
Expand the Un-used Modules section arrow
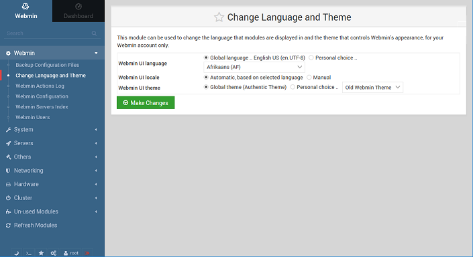coord(96,211)
